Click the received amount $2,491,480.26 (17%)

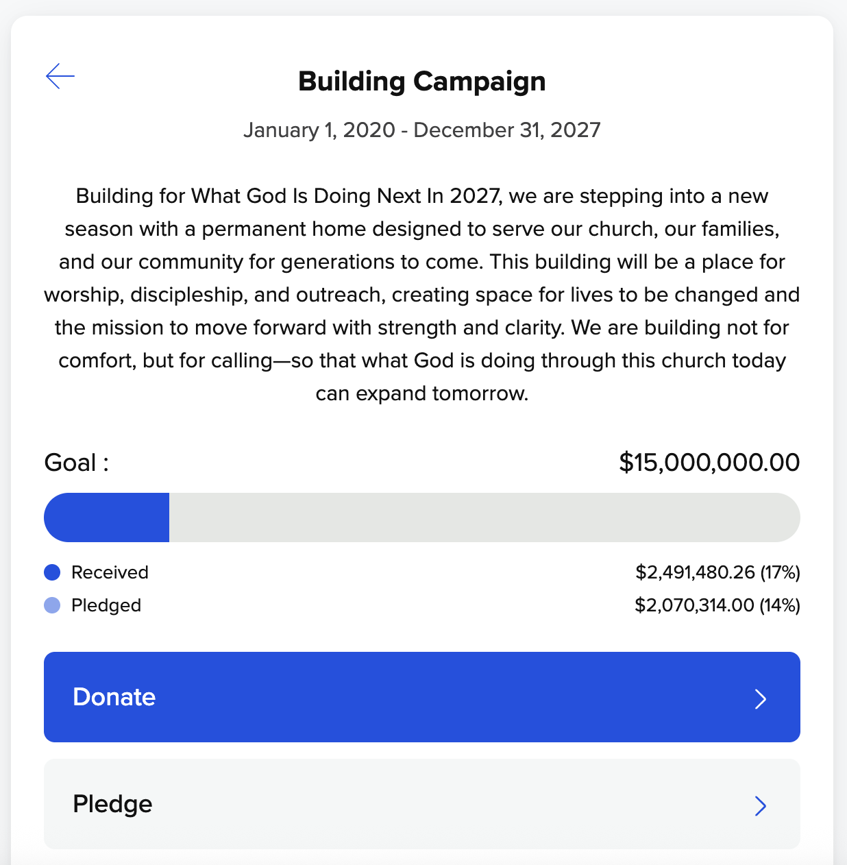point(717,572)
